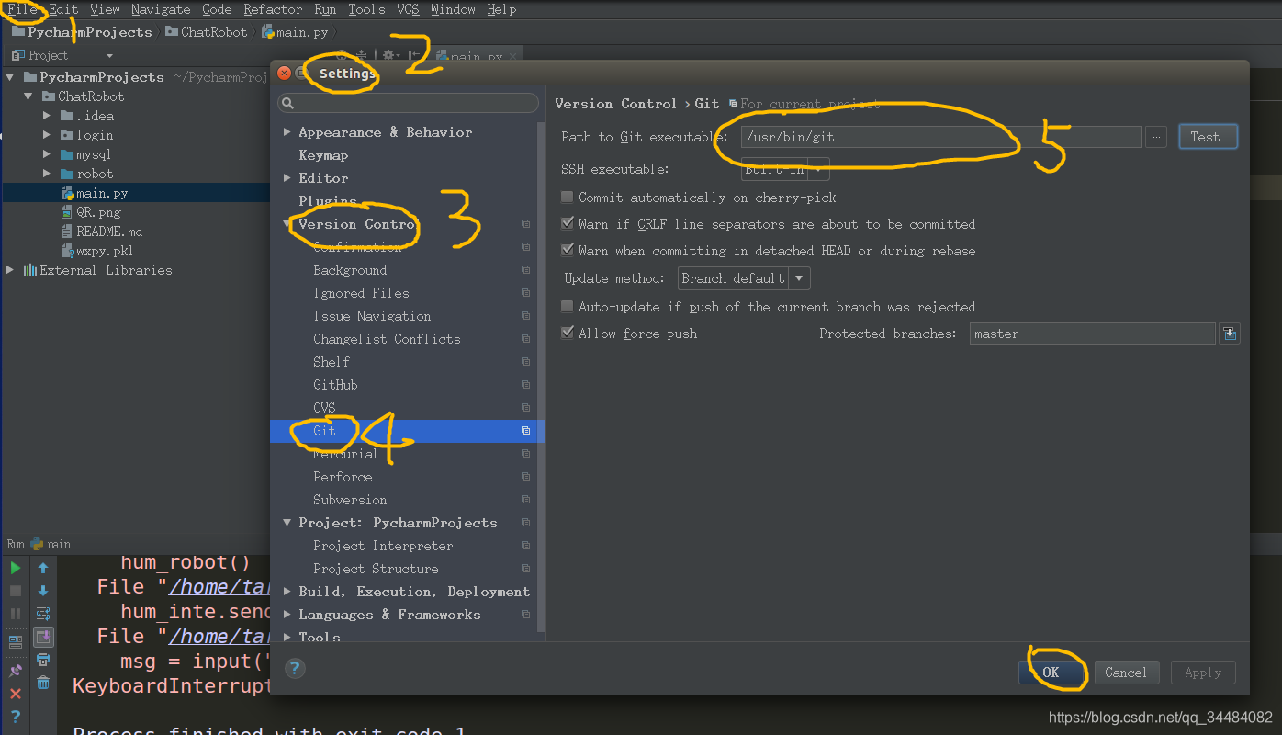Click the OK button in Settings

[1051, 673]
